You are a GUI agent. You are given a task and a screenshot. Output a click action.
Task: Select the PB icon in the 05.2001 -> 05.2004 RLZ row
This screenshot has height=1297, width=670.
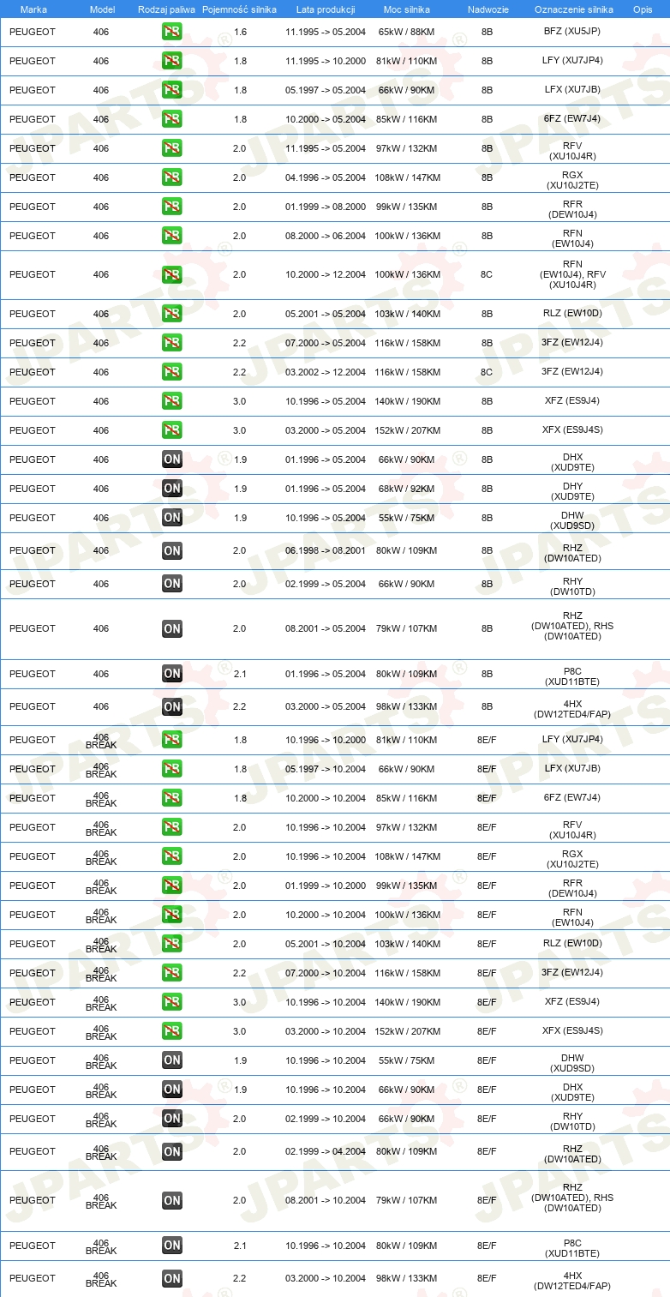[x=171, y=314]
